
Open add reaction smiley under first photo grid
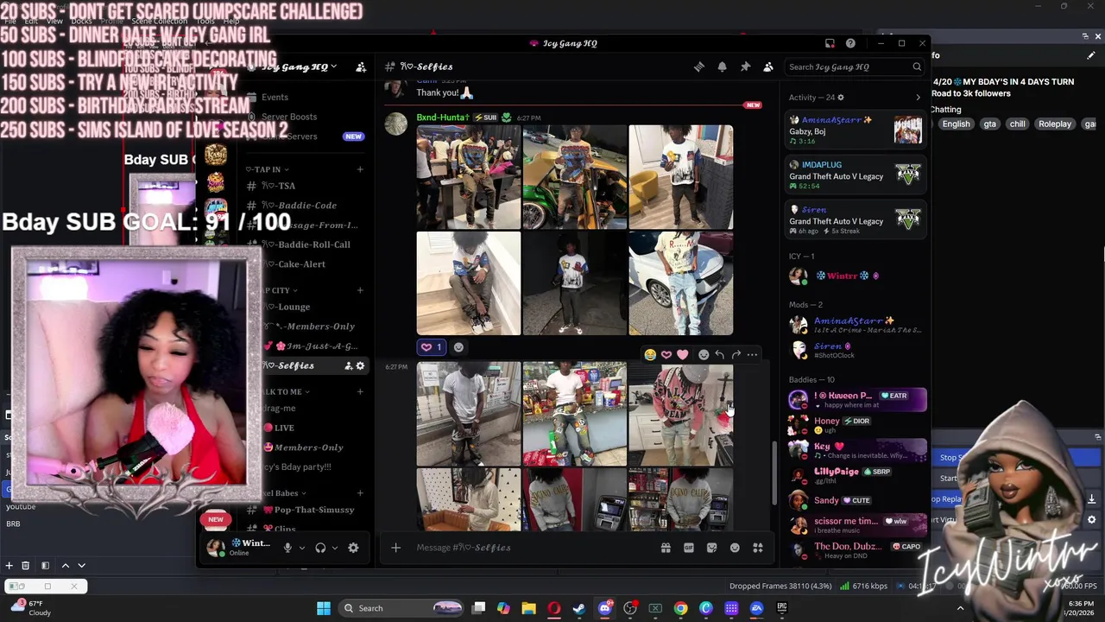[458, 347]
